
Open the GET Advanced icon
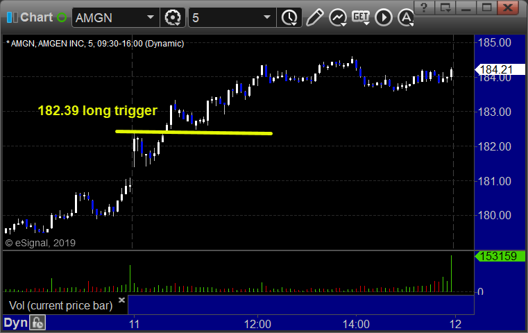[361, 17]
